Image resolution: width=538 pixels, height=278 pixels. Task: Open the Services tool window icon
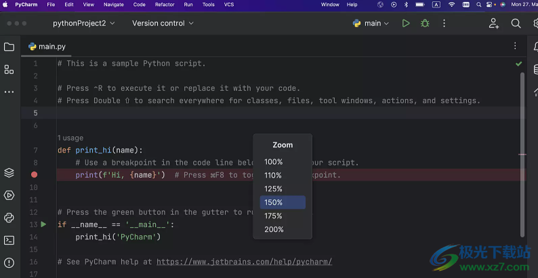coord(9,195)
